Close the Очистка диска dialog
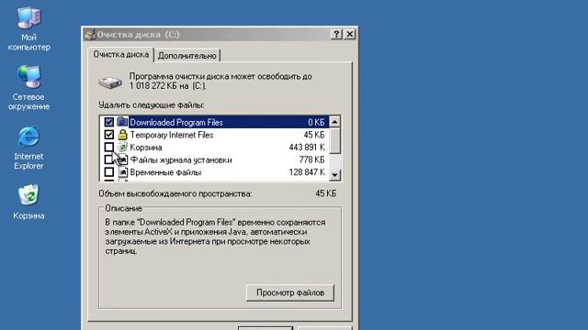Viewport: 588px width, 330px height. [x=349, y=34]
